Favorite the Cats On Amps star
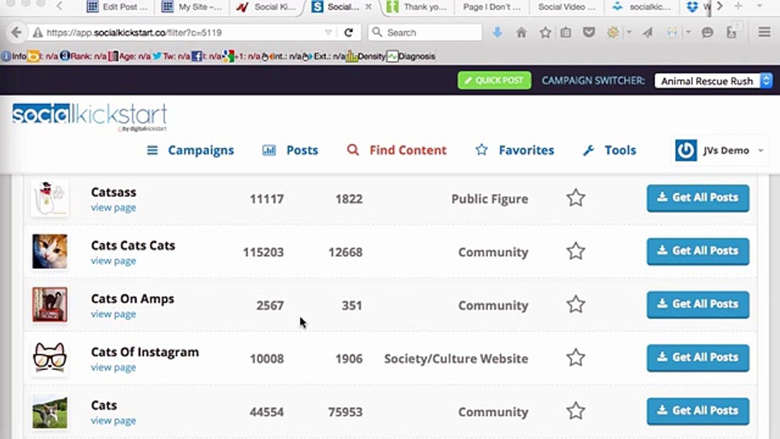Image resolution: width=780 pixels, height=439 pixels. coord(576,304)
